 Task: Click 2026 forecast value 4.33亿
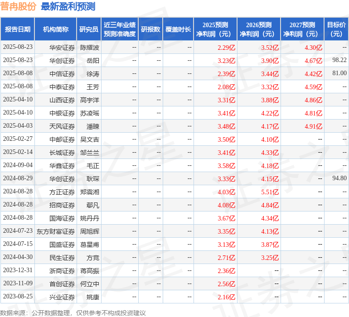click(x=270, y=153)
